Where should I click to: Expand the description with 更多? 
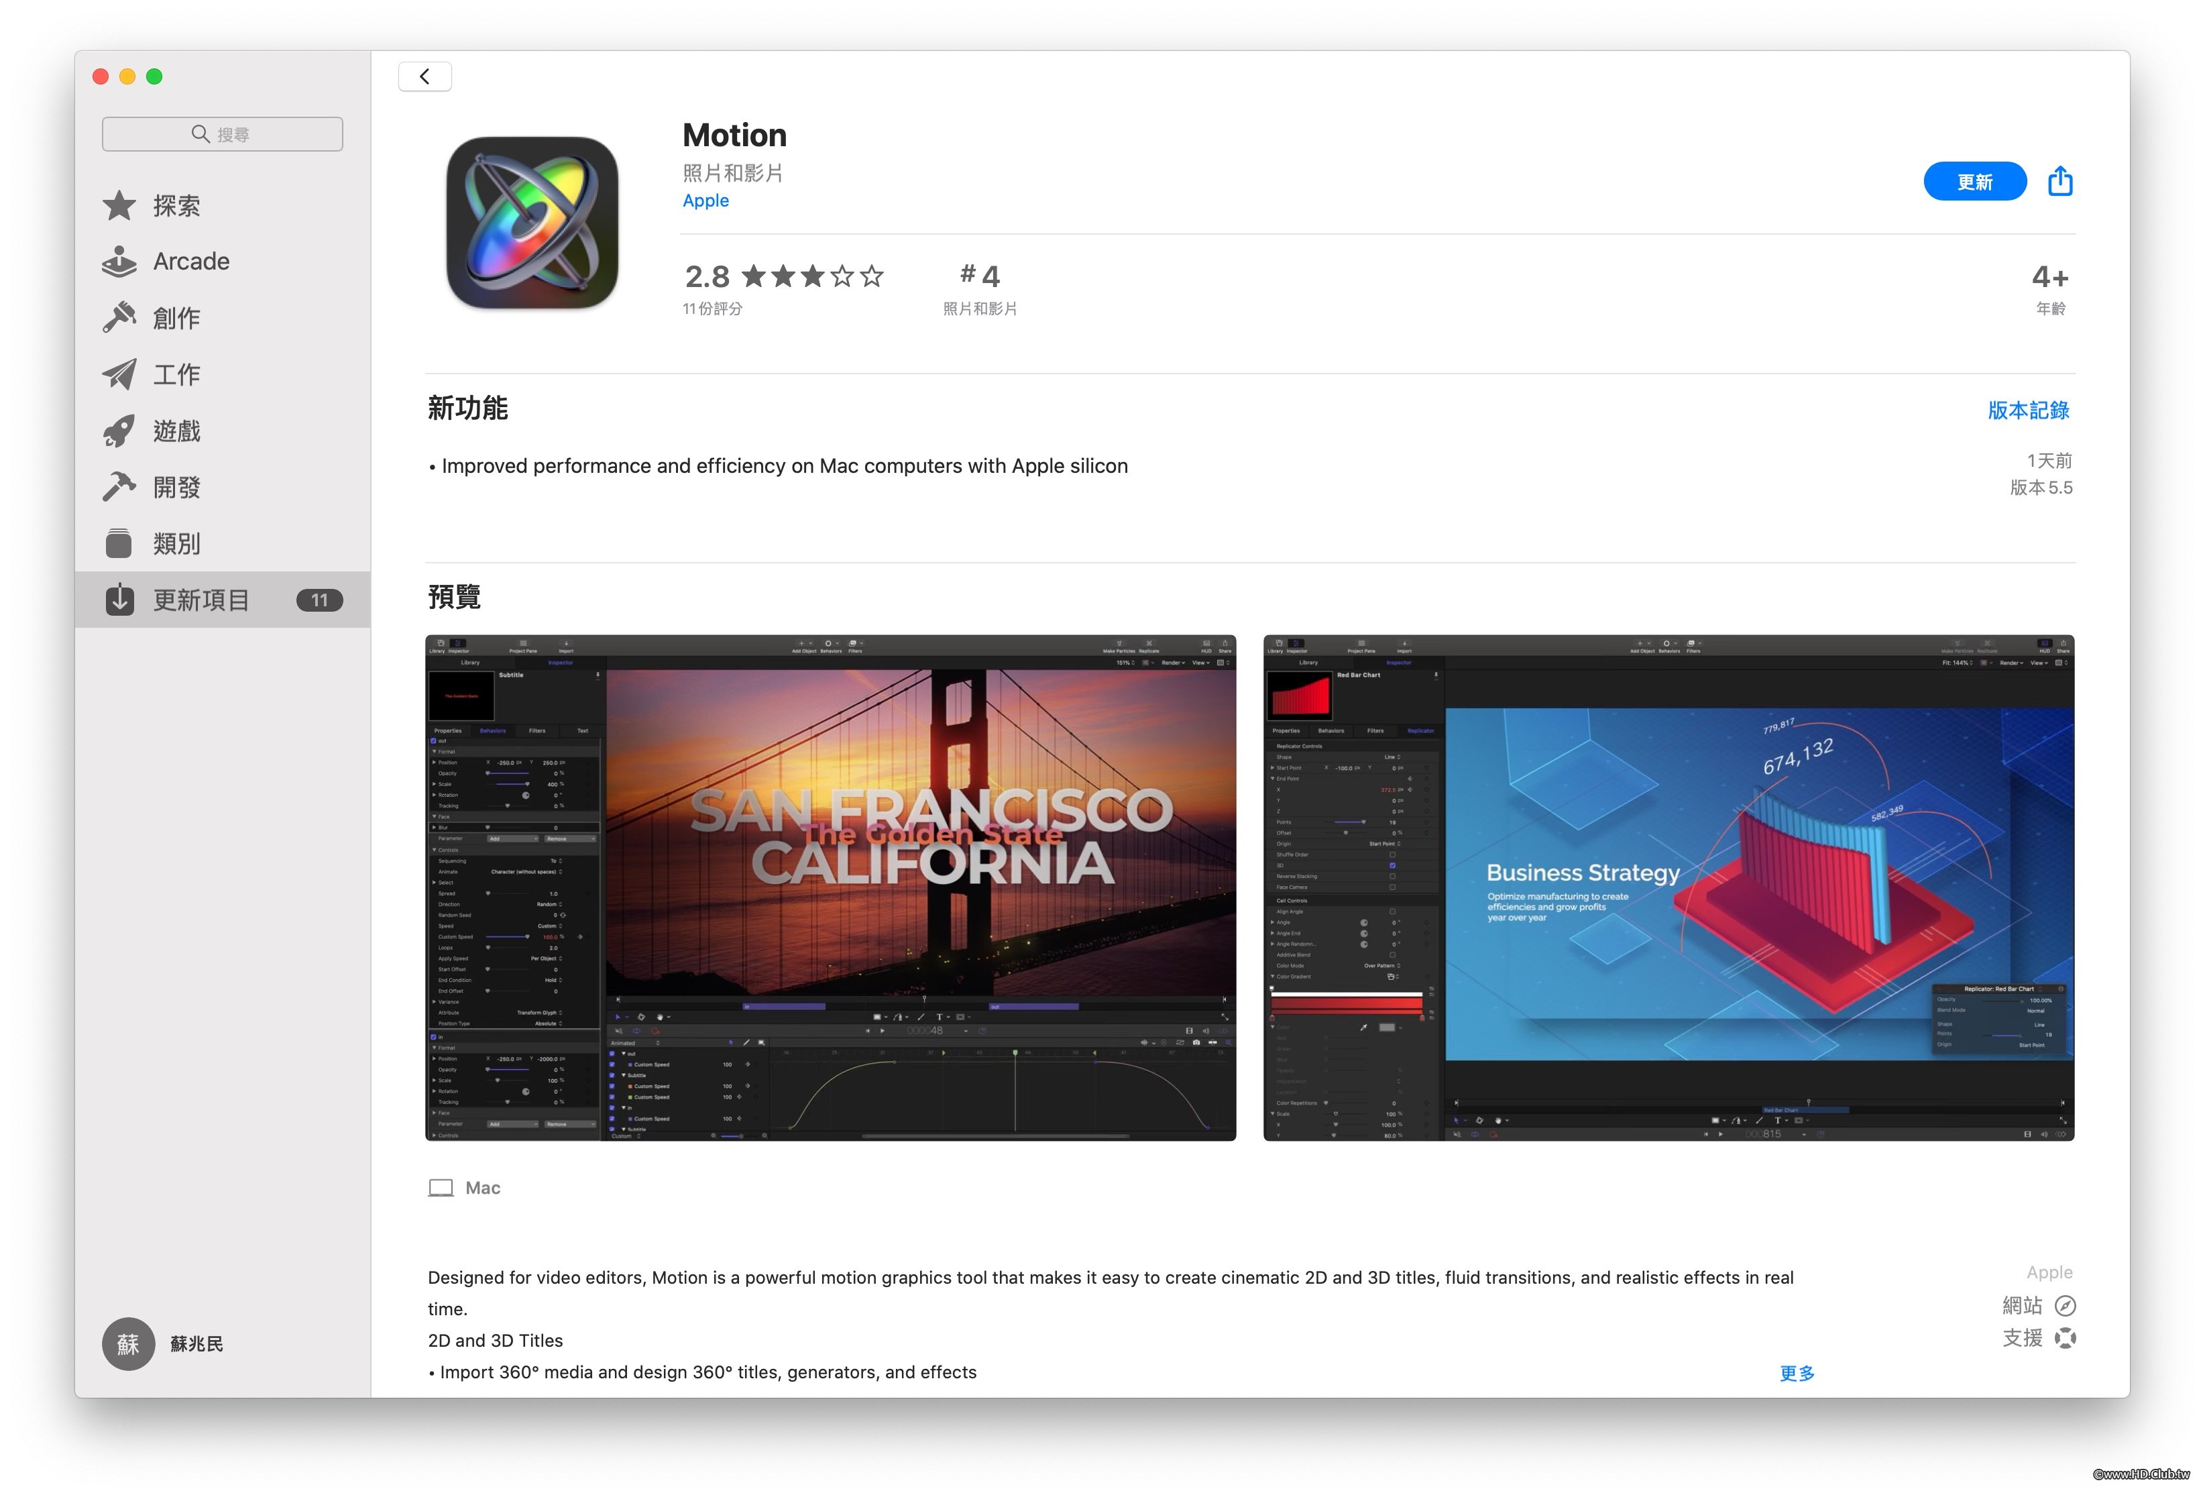tap(1796, 1374)
